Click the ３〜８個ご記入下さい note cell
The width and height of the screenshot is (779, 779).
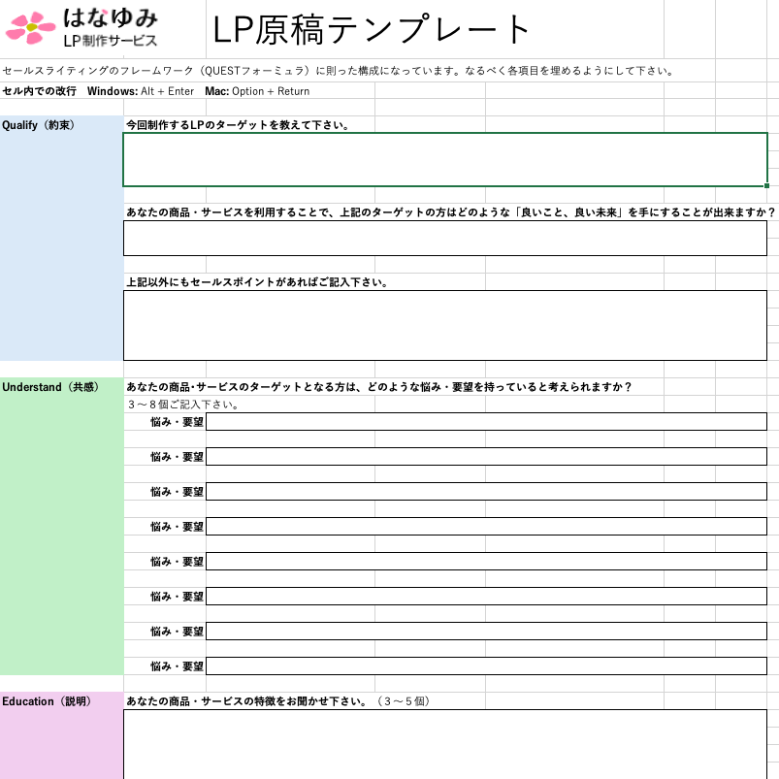coord(183,405)
